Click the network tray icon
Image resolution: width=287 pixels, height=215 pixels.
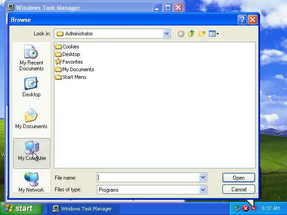[x=237, y=208]
